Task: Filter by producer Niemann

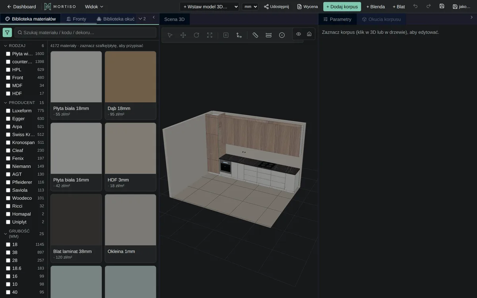Action: click(x=8, y=166)
